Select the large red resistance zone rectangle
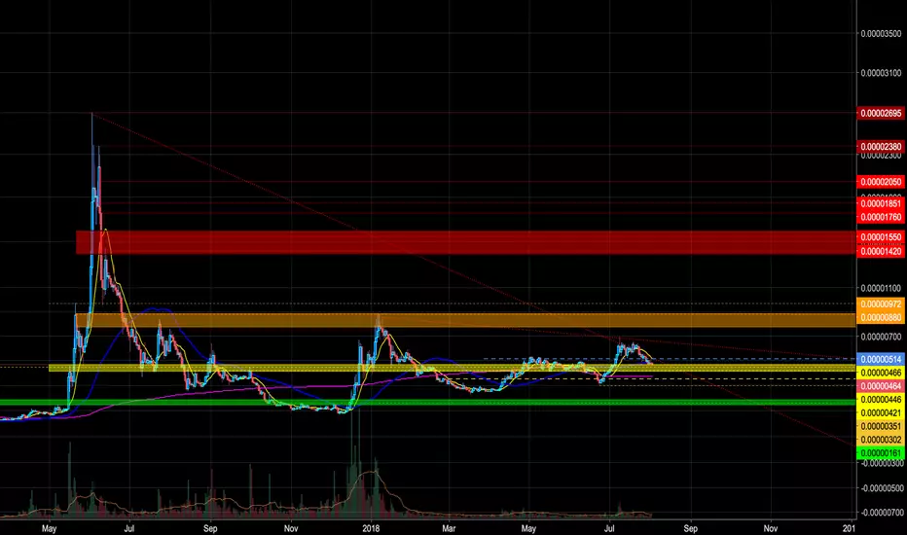Screen dimensions: 907x535 [465, 242]
